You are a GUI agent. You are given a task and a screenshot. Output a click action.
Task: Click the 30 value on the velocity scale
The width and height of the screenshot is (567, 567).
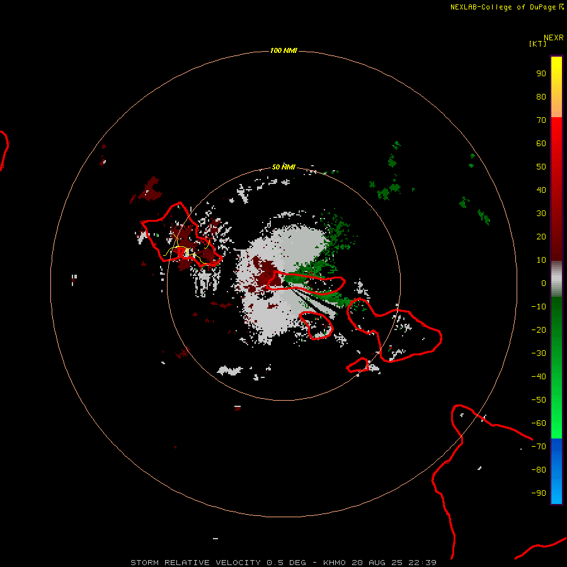(x=541, y=214)
